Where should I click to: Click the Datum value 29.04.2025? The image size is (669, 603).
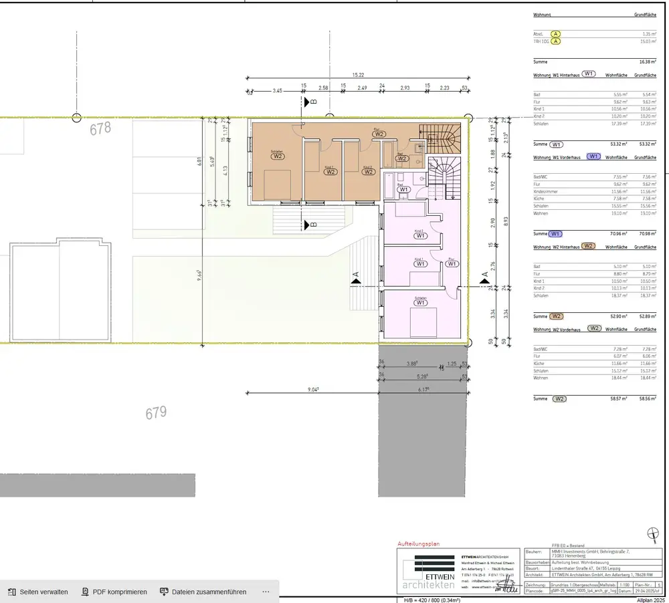tap(646, 591)
